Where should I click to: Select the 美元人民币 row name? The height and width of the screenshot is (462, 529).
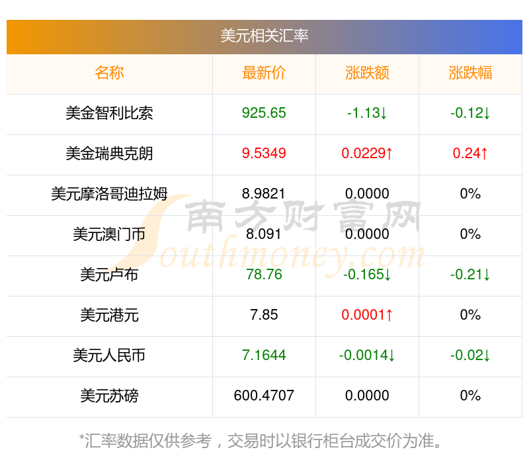(x=109, y=355)
